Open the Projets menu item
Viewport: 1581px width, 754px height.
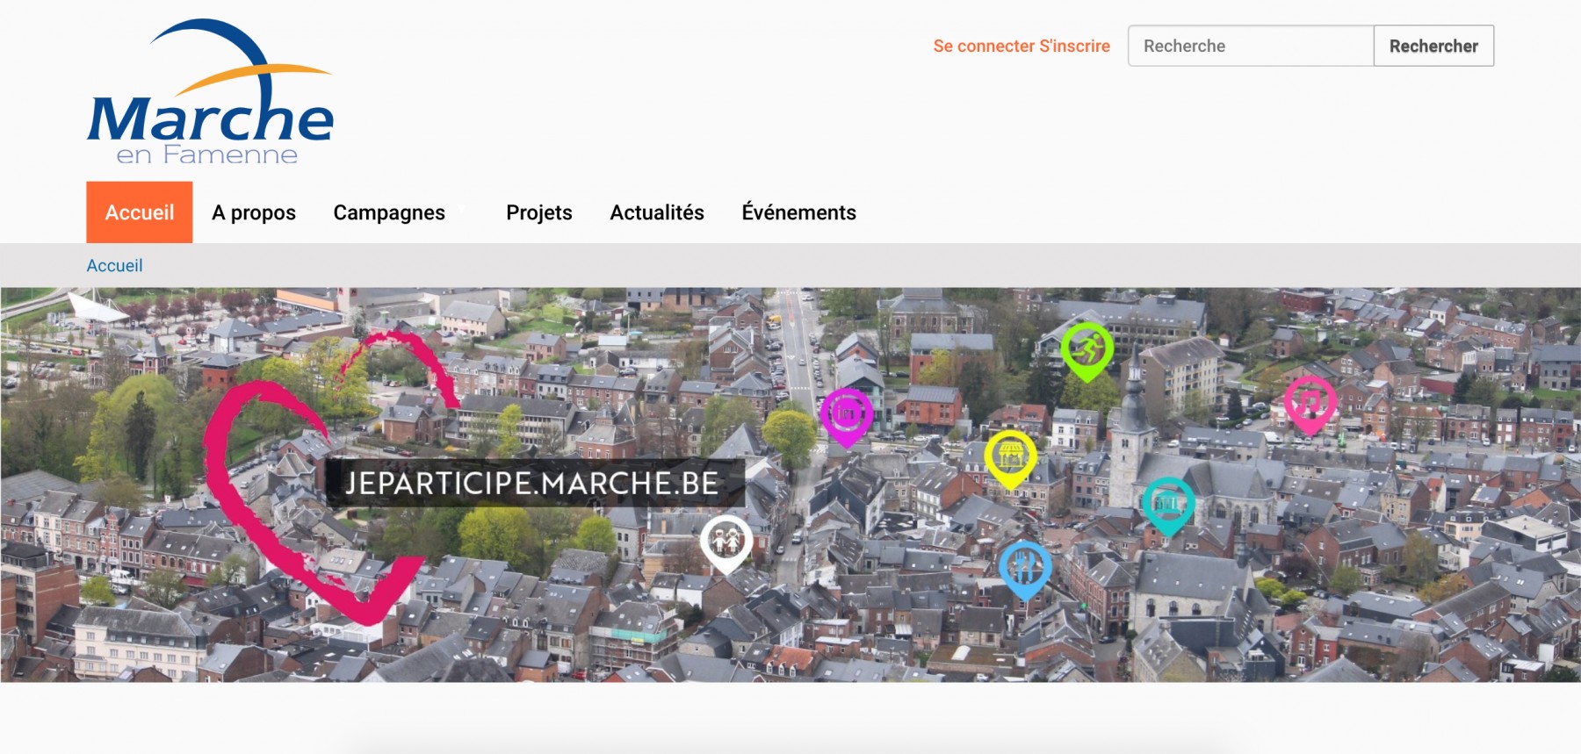coord(539,212)
